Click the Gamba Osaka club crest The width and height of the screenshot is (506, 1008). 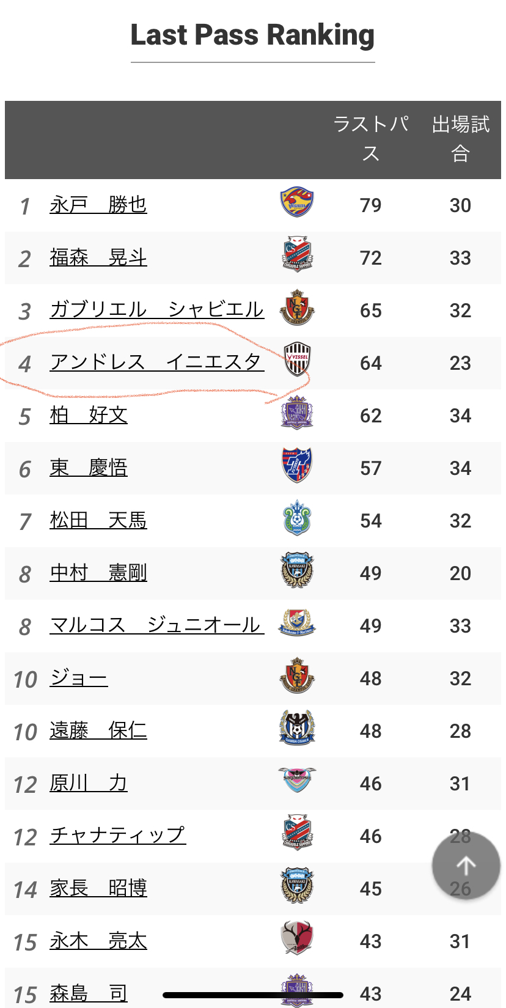(297, 728)
